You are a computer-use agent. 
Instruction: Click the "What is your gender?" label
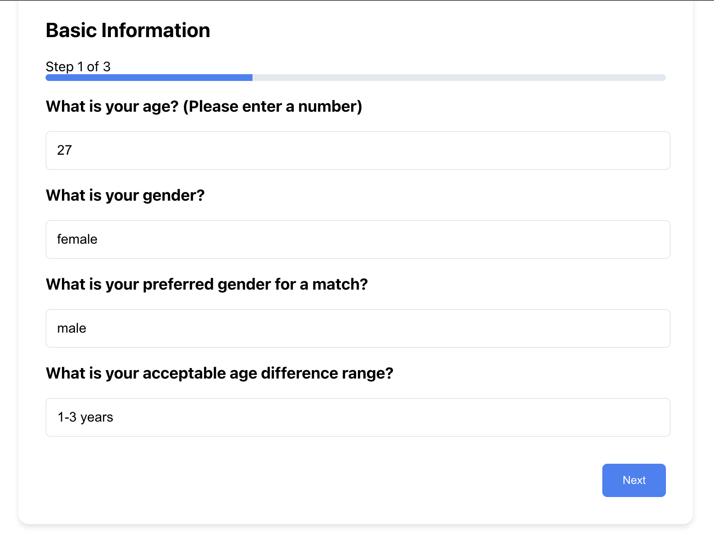tap(125, 196)
